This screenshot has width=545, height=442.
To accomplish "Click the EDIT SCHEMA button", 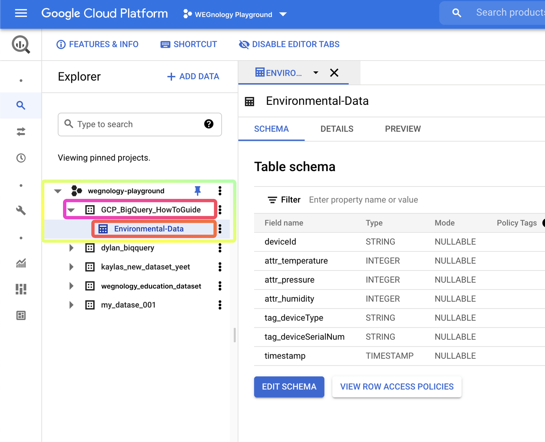I will (289, 387).
